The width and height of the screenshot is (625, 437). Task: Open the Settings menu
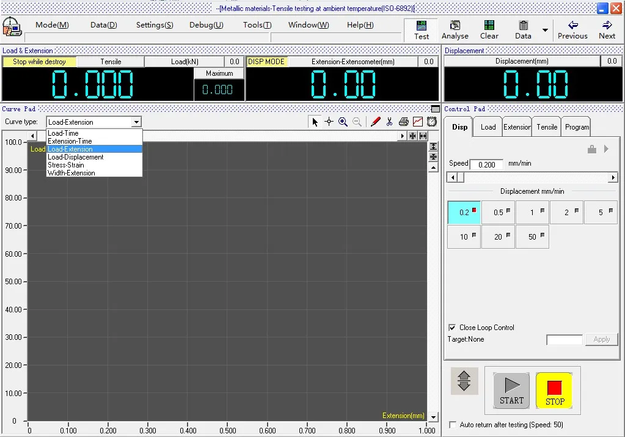[x=154, y=25]
